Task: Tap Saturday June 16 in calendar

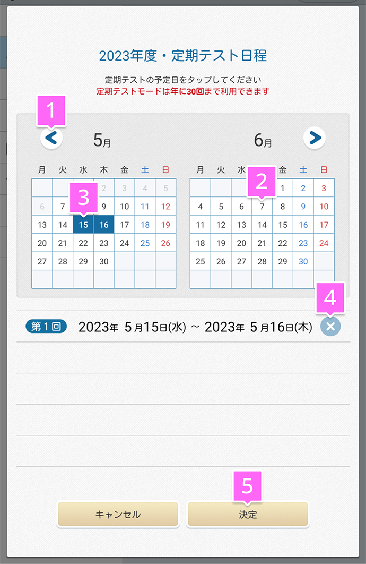Action: (x=303, y=225)
